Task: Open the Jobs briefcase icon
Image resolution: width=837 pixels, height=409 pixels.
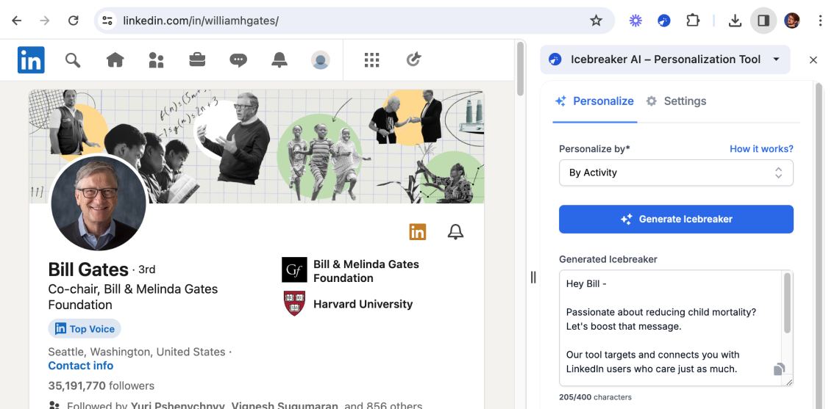Action: point(197,60)
